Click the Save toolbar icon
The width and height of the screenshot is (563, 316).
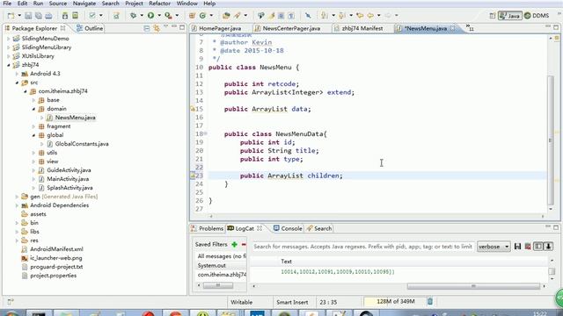28,16
